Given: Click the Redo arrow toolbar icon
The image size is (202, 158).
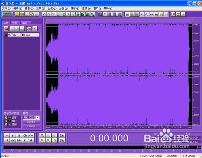Looking at the screenshot, I should 49,14.
